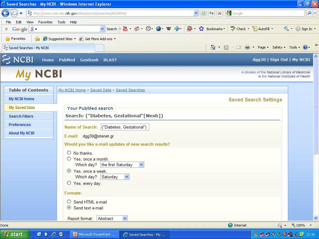Viewport: 319px width, 239px height.
Task: Click the browser Forward arrow button
Action: coord(14,13)
